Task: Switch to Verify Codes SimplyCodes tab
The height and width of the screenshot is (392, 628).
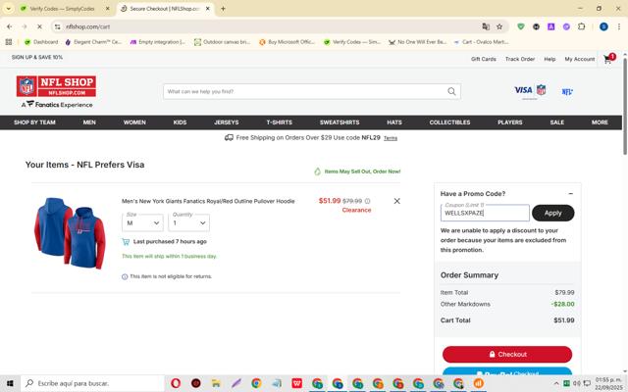Action: coord(66,9)
